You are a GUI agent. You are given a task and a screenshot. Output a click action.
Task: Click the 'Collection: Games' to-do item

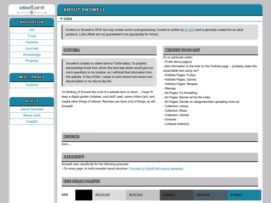176,115
